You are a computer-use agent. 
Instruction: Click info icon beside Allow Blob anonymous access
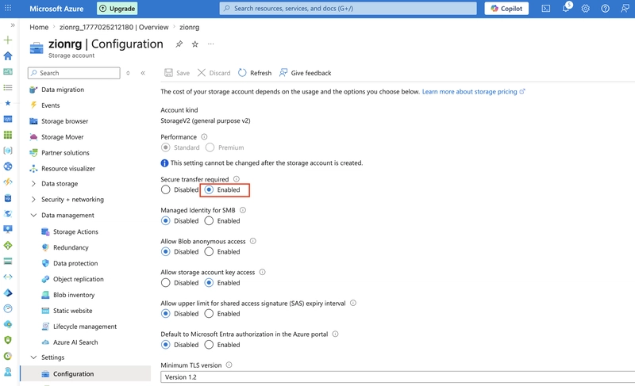click(x=253, y=241)
